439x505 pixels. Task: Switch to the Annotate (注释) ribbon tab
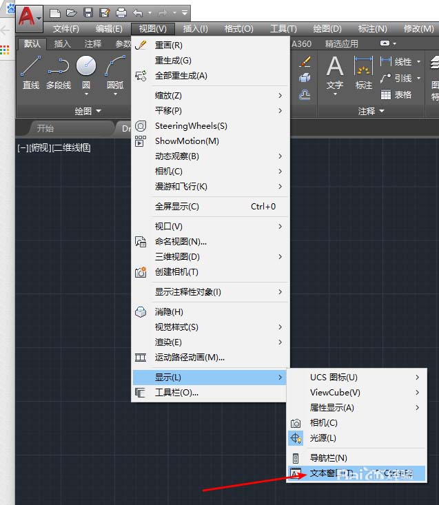[x=93, y=43]
